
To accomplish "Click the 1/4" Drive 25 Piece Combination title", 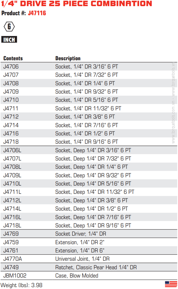I will 77,4.
